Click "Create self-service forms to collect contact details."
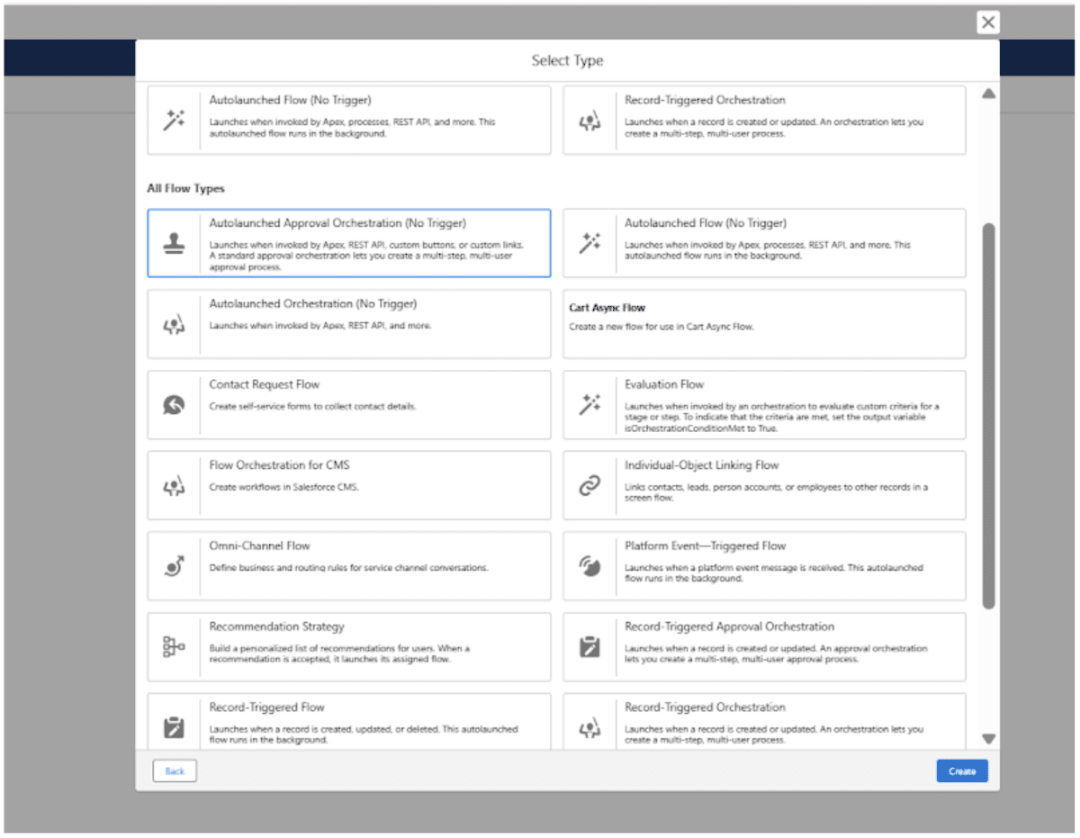 pyautogui.click(x=313, y=406)
